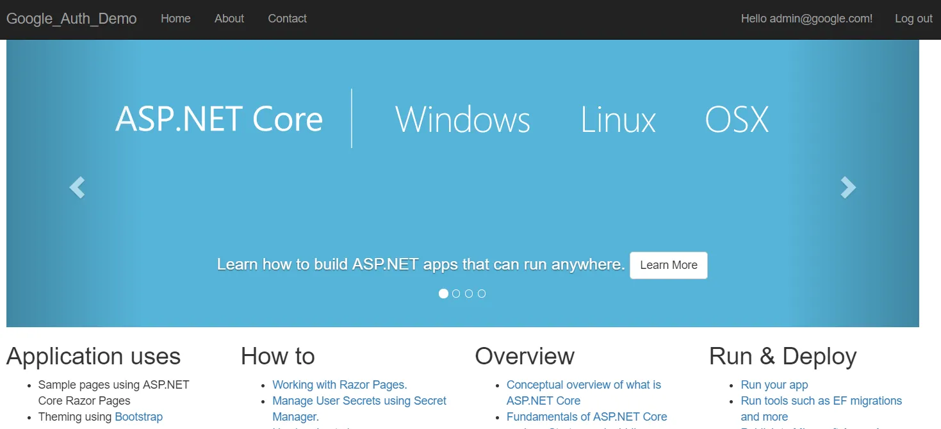
Task: Select the first carousel indicator dot
Action: 443,293
